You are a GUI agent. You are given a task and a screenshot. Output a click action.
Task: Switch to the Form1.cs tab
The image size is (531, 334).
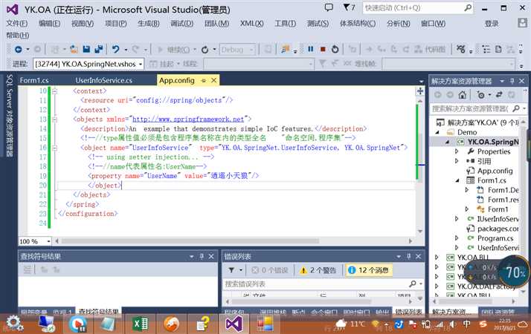34,80
